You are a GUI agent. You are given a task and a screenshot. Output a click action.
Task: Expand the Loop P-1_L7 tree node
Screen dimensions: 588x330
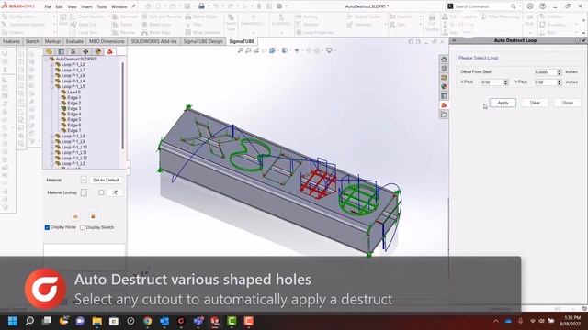[52, 70]
